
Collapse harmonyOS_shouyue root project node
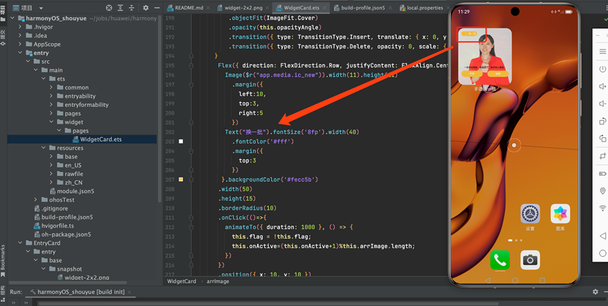point(13,18)
